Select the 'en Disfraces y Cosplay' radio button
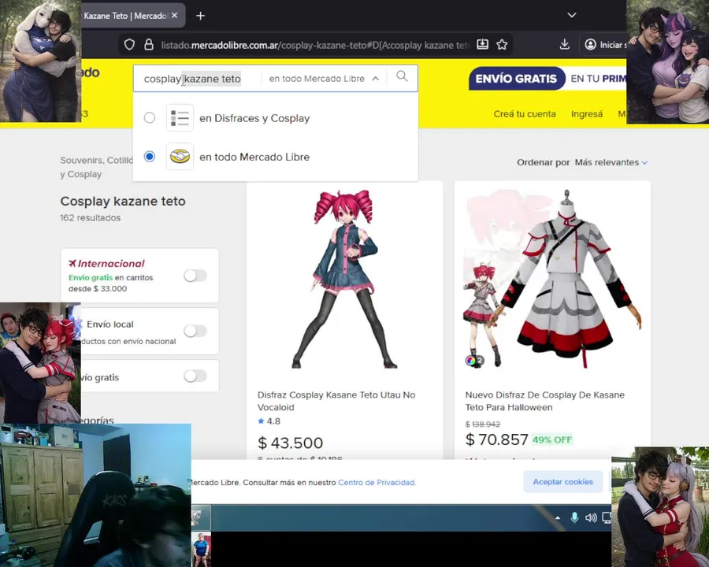Image resolution: width=709 pixels, height=567 pixels. [149, 117]
